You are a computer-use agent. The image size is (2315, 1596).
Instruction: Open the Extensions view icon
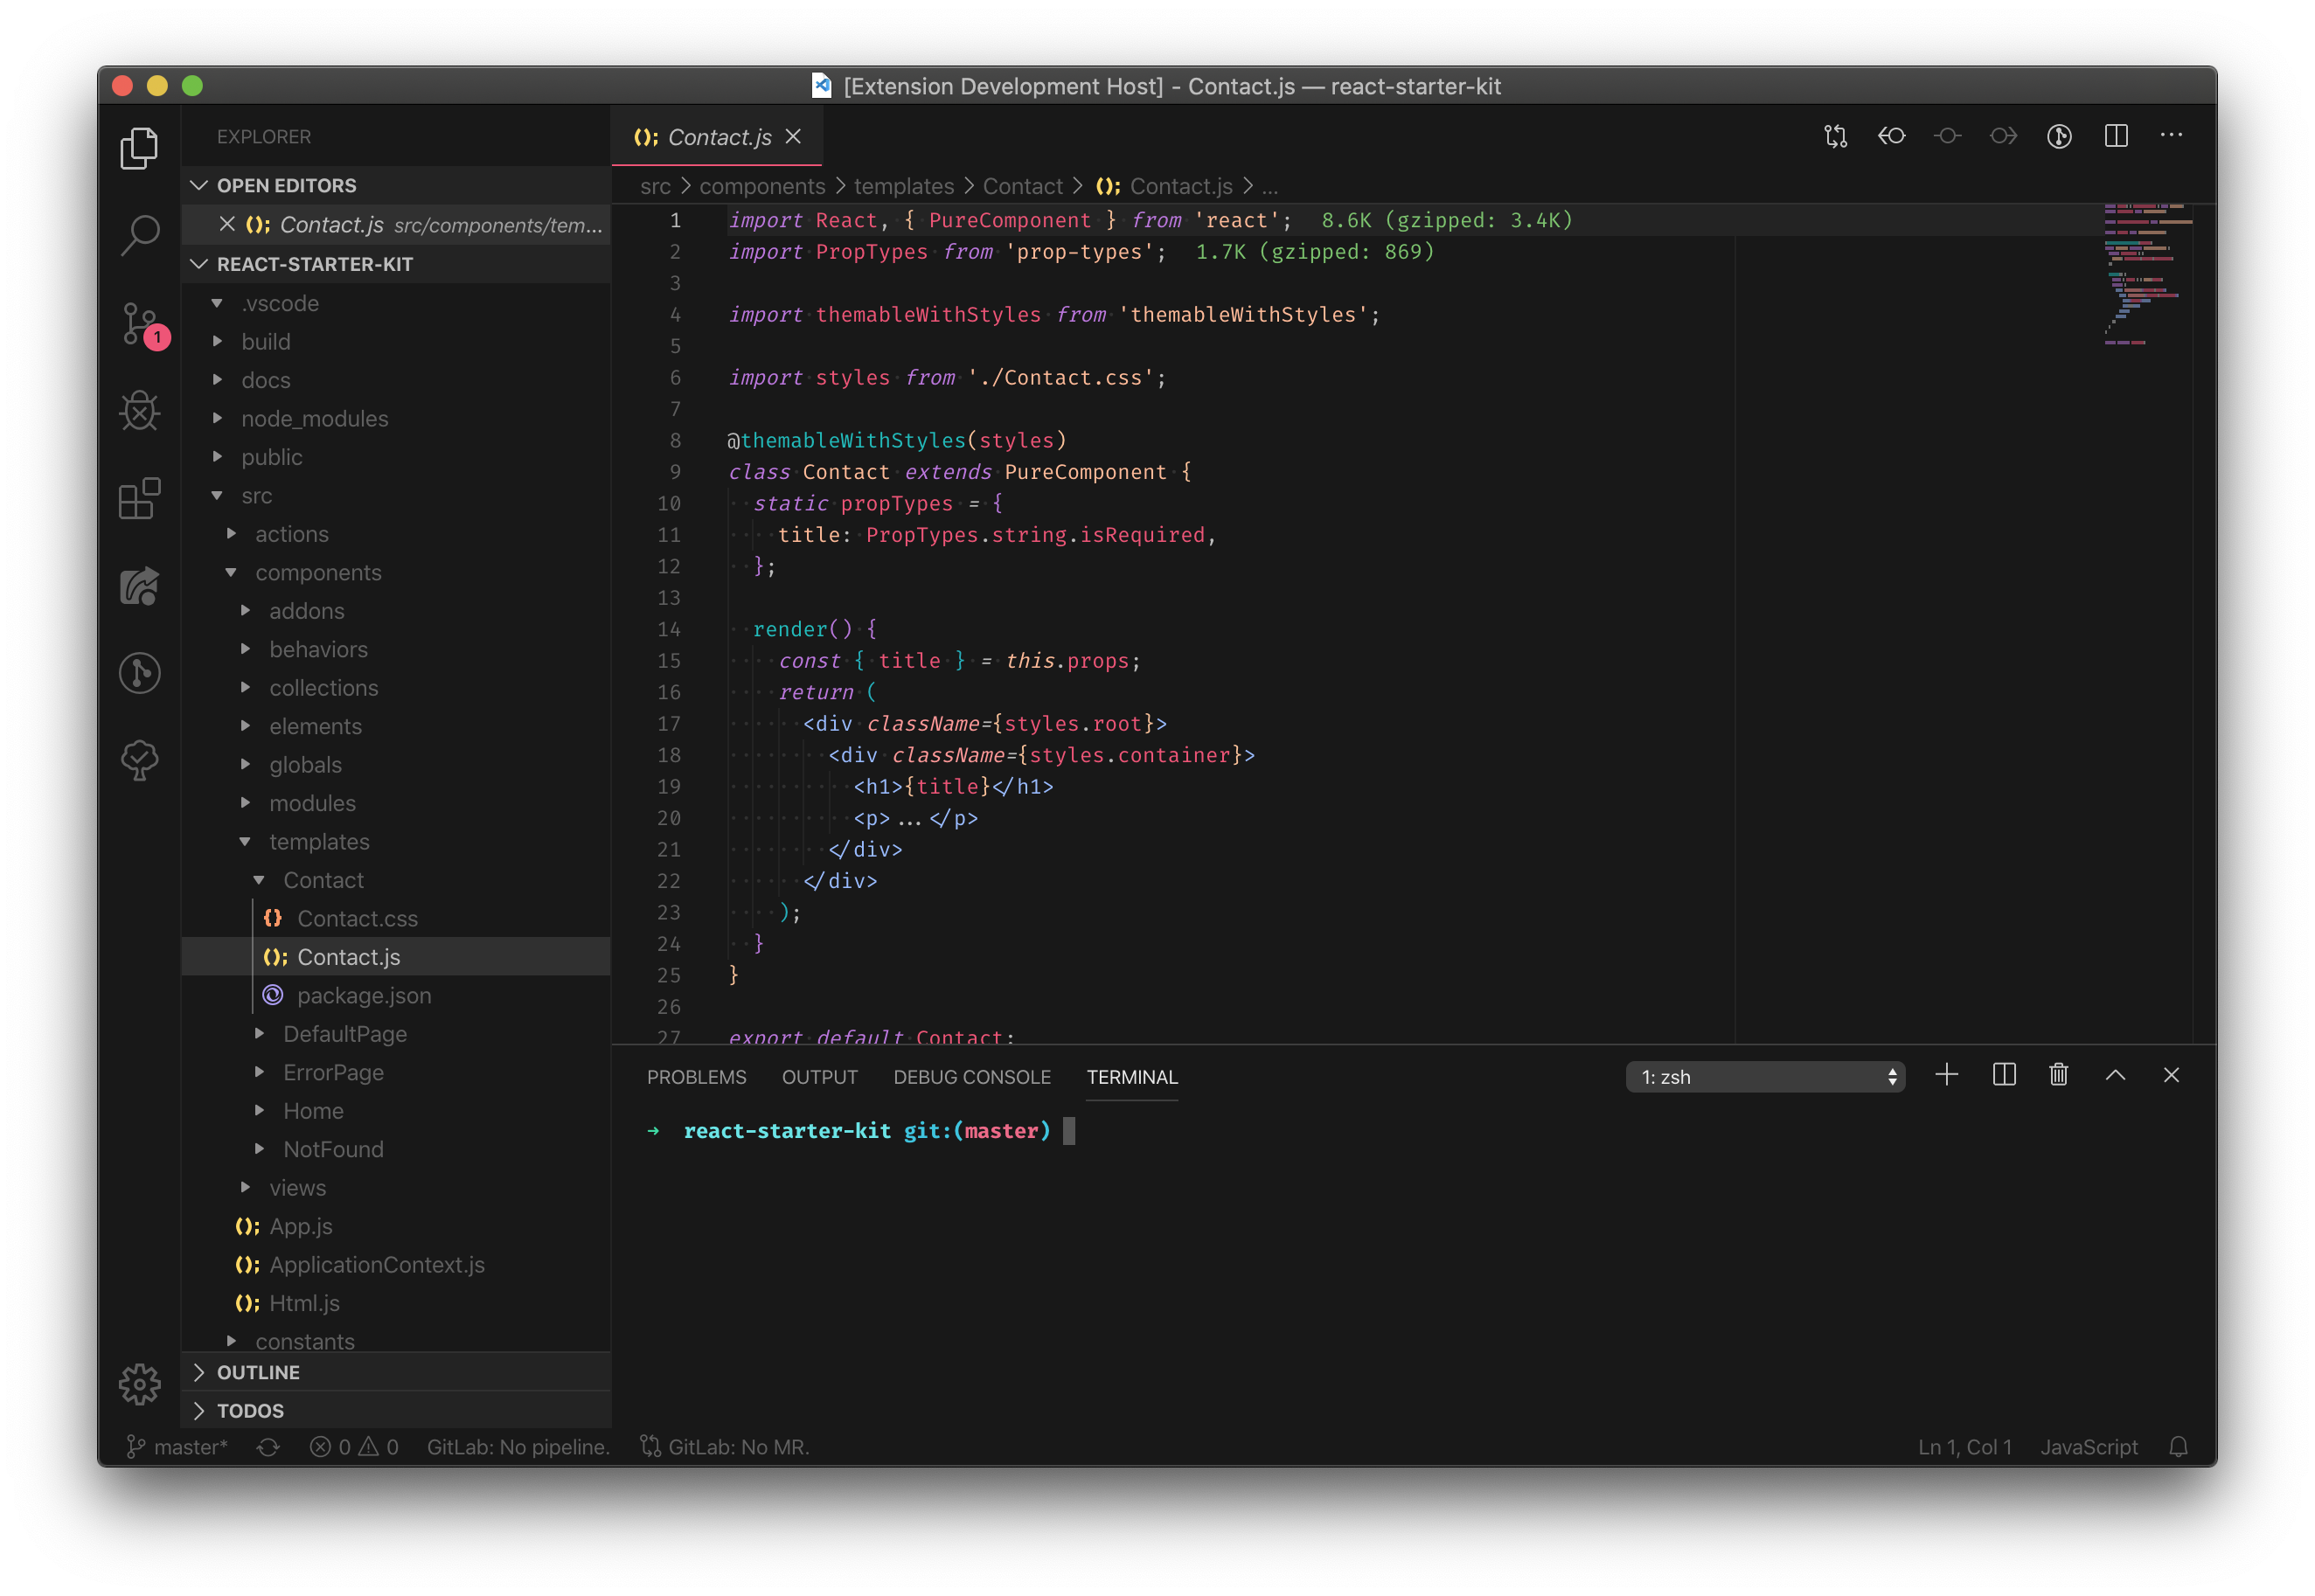(x=139, y=498)
